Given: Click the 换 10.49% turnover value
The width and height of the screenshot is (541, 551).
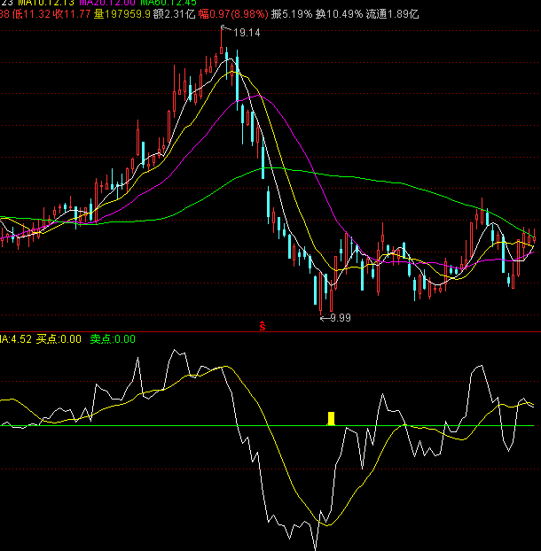Looking at the screenshot, I should point(340,14).
